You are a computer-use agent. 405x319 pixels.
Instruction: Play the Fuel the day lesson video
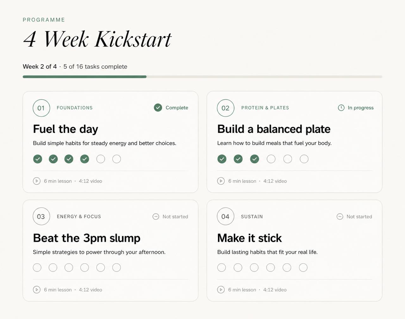37,181
